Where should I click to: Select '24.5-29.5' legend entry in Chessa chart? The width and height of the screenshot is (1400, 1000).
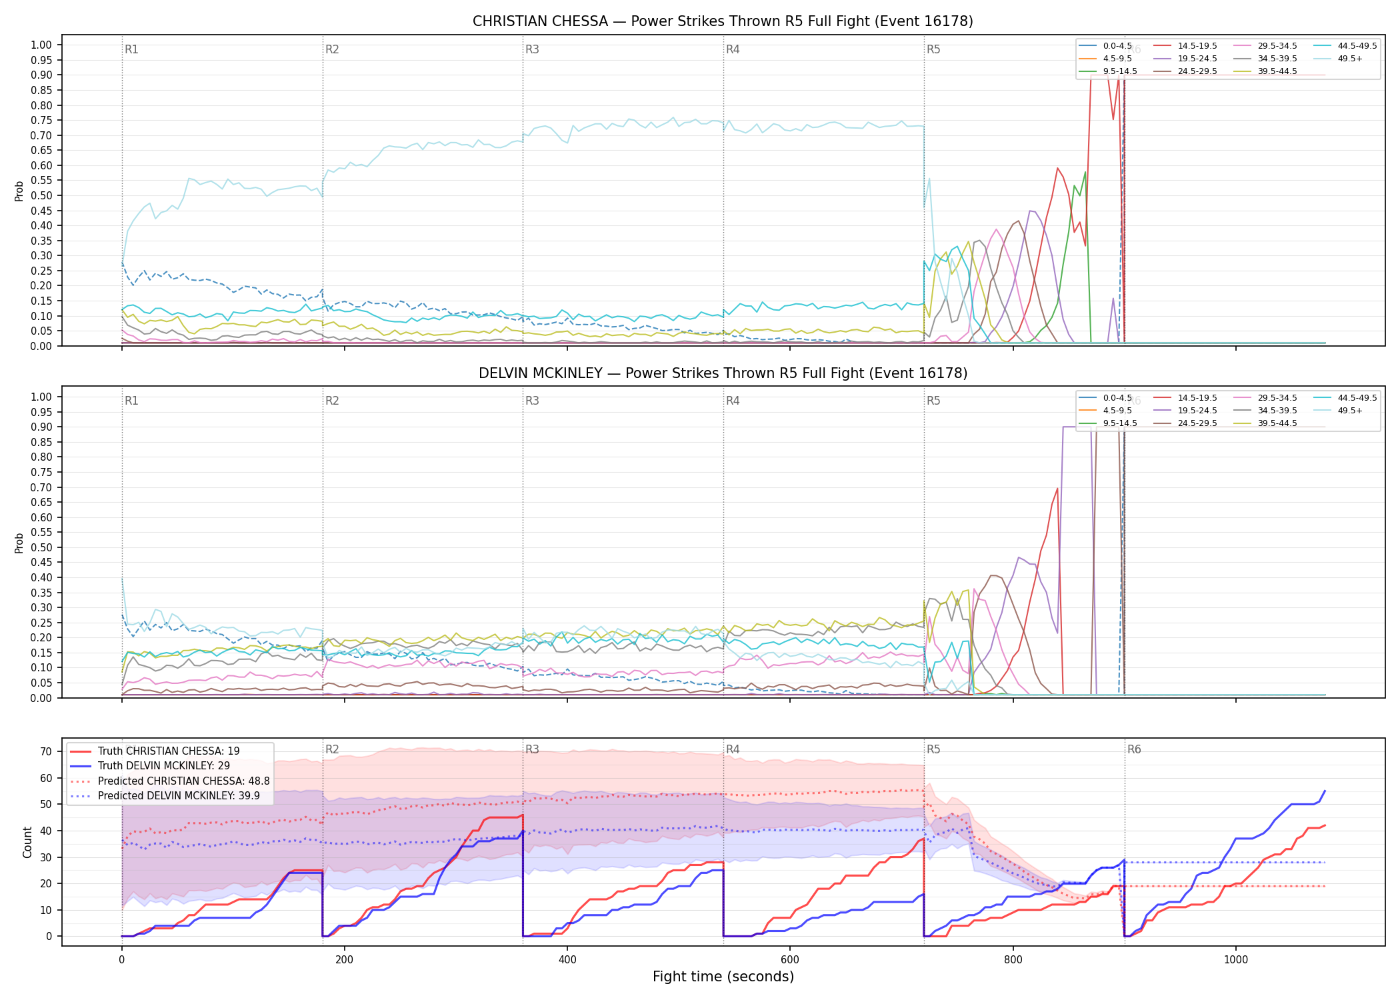1185,71
